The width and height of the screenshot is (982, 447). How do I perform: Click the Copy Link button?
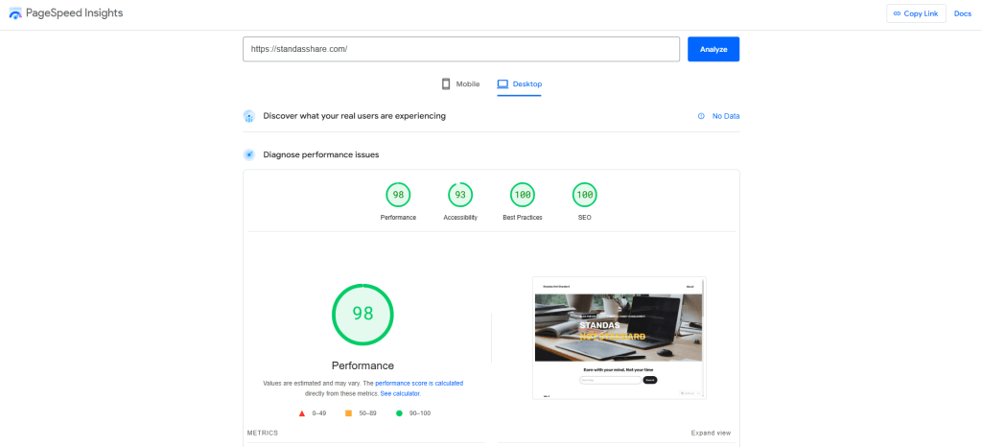pyautogui.click(x=916, y=13)
